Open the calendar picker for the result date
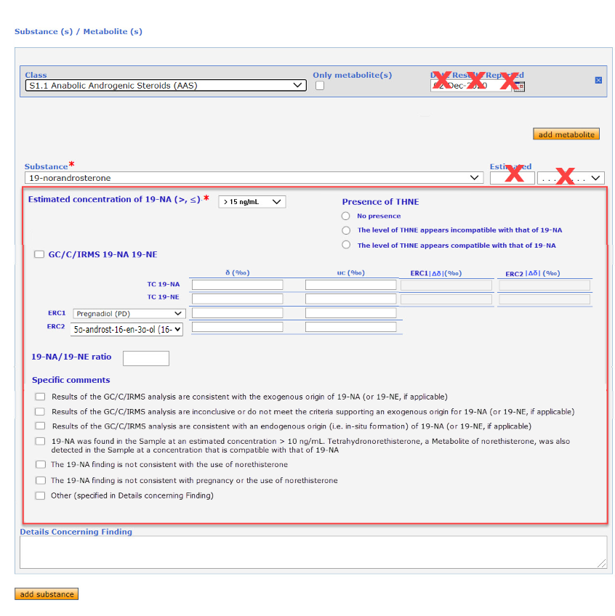Image resolution: width=615 pixels, height=616 pixels. pyautogui.click(x=519, y=86)
